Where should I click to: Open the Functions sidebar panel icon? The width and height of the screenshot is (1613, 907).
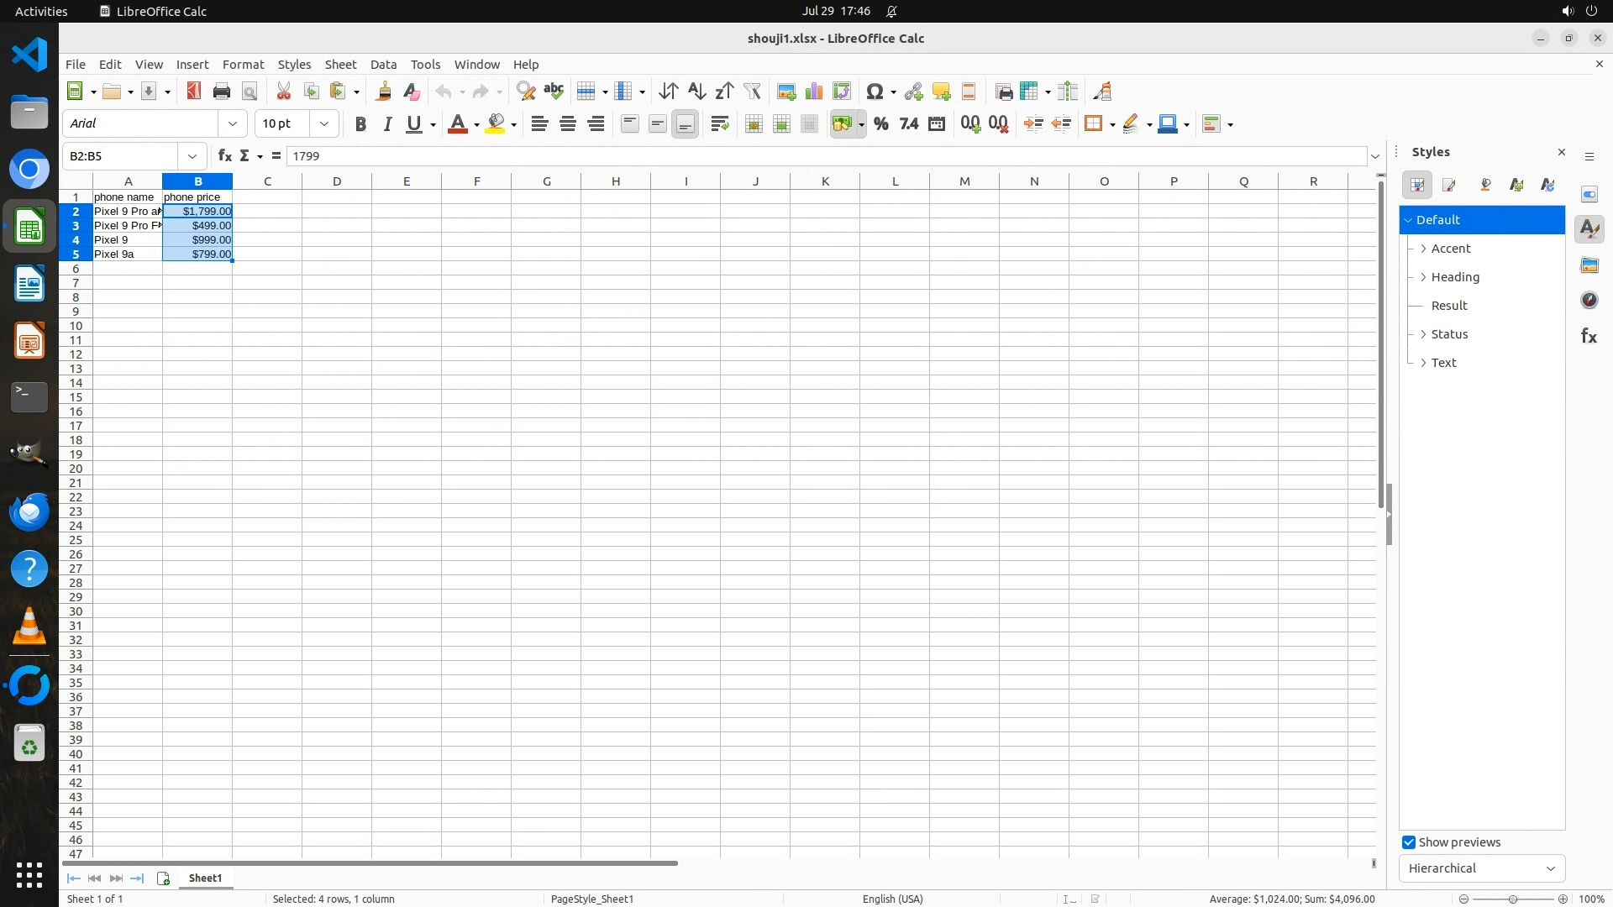[1589, 336]
